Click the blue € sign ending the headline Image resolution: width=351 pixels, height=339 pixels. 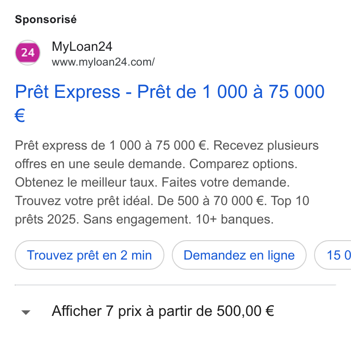(x=20, y=115)
